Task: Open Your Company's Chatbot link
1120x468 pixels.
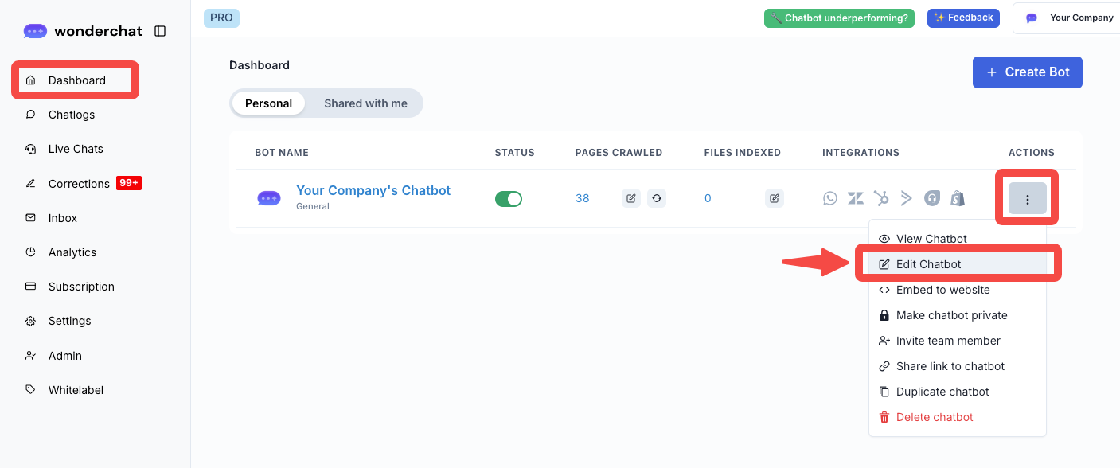Action: point(373,190)
